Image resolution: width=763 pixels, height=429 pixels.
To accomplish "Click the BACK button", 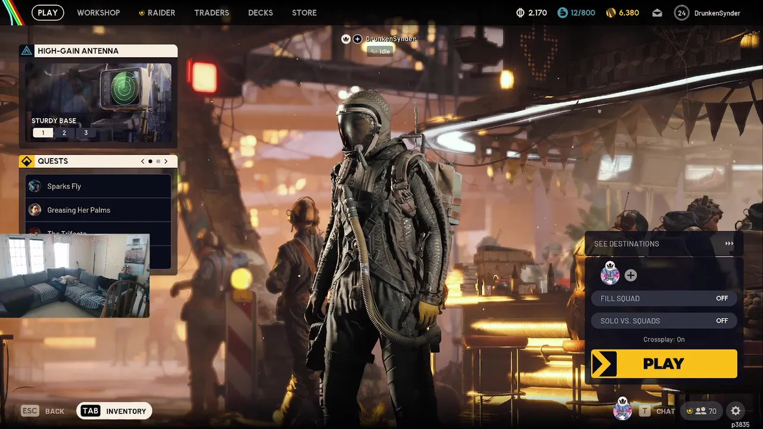I will [55, 411].
